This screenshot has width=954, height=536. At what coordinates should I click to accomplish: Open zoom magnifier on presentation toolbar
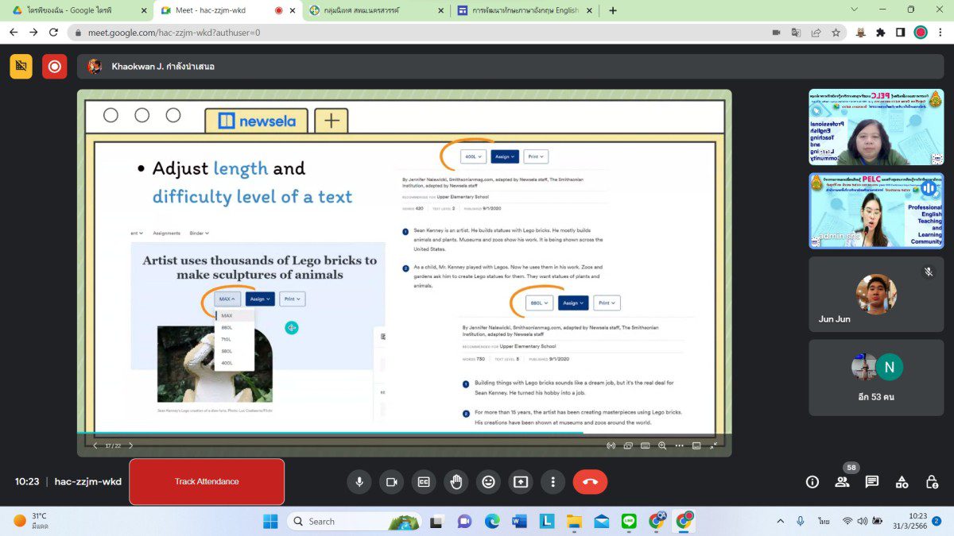click(662, 445)
